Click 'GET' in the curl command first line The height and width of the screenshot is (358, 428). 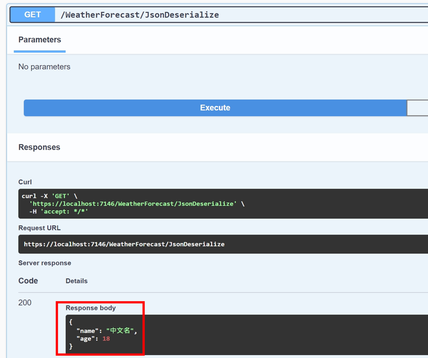(60, 196)
